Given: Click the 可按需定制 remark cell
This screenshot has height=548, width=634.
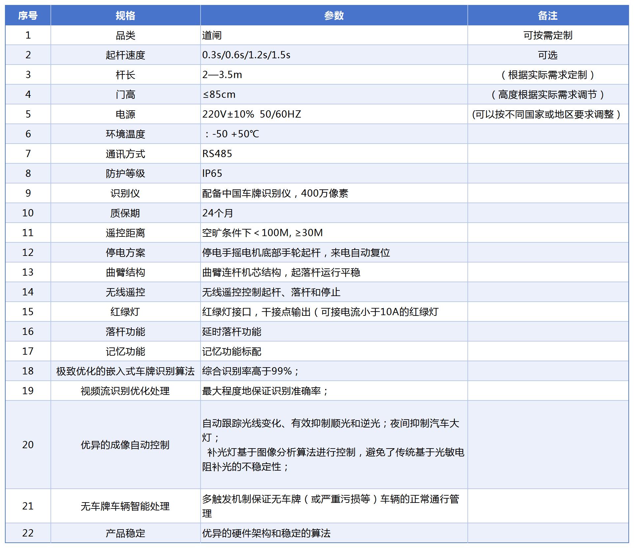Looking at the screenshot, I should [x=548, y=35].
